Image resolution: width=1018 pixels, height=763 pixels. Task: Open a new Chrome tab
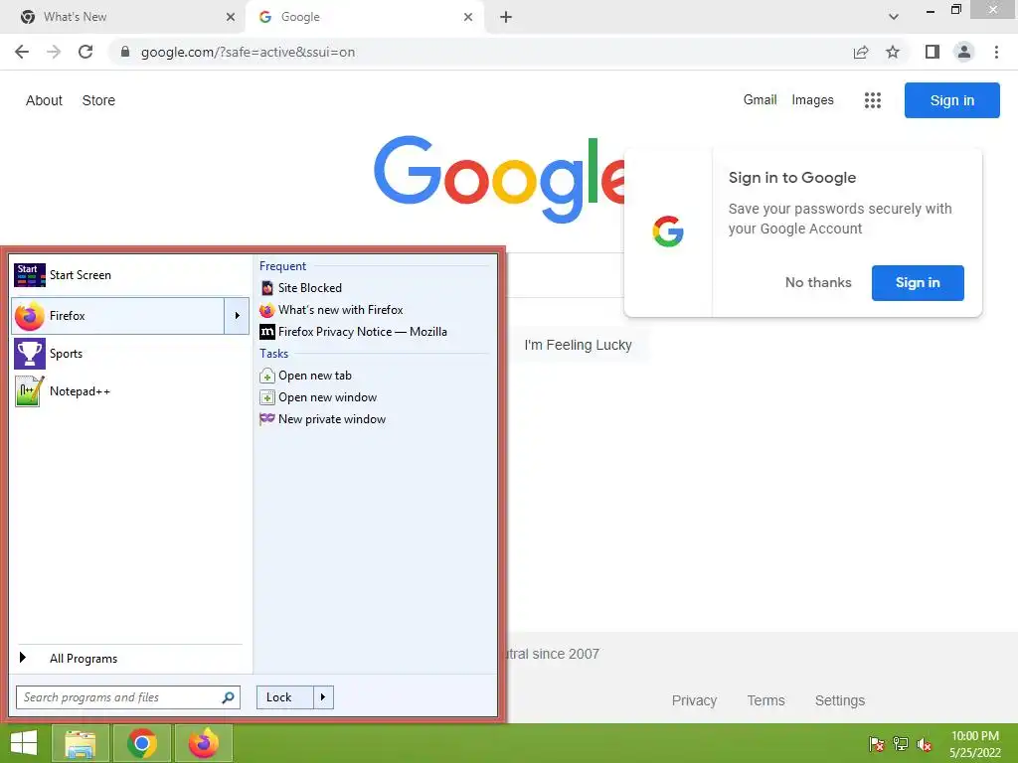coord(506,17)
